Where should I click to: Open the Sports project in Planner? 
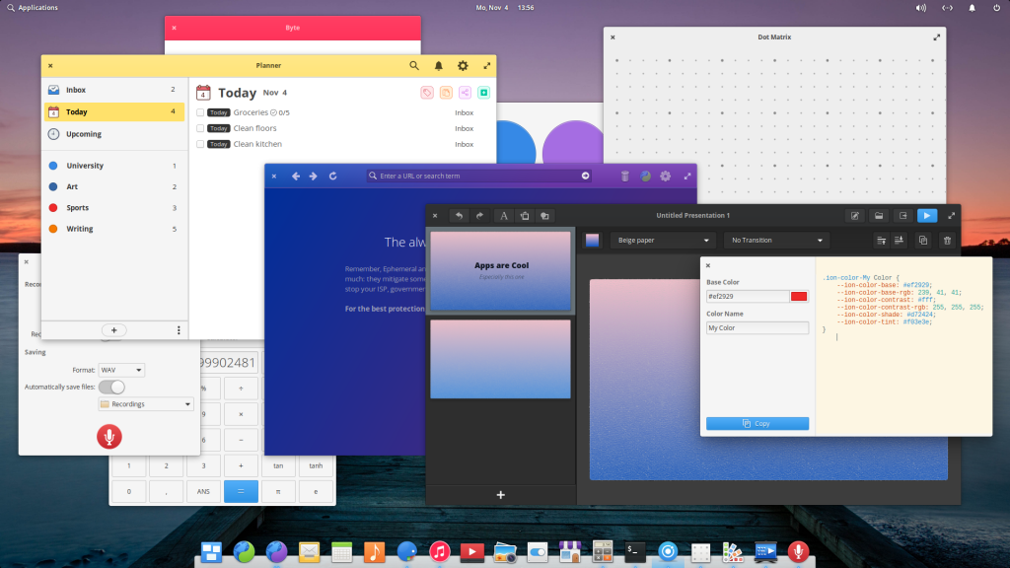114,208
